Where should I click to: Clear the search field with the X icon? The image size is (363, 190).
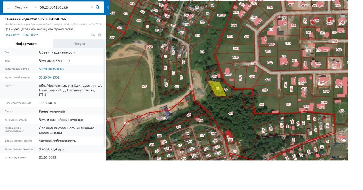coord(92,7)
